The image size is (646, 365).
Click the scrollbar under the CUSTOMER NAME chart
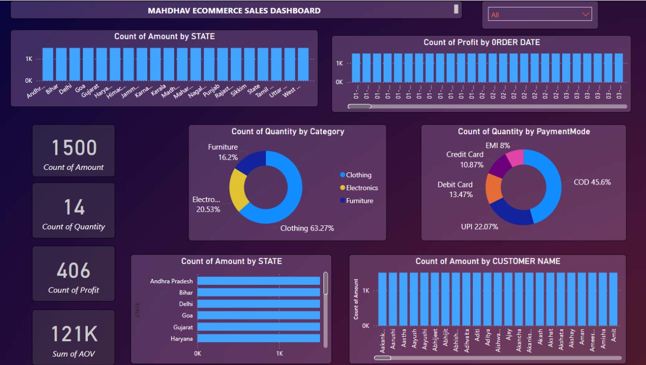[x=383, y=358]
